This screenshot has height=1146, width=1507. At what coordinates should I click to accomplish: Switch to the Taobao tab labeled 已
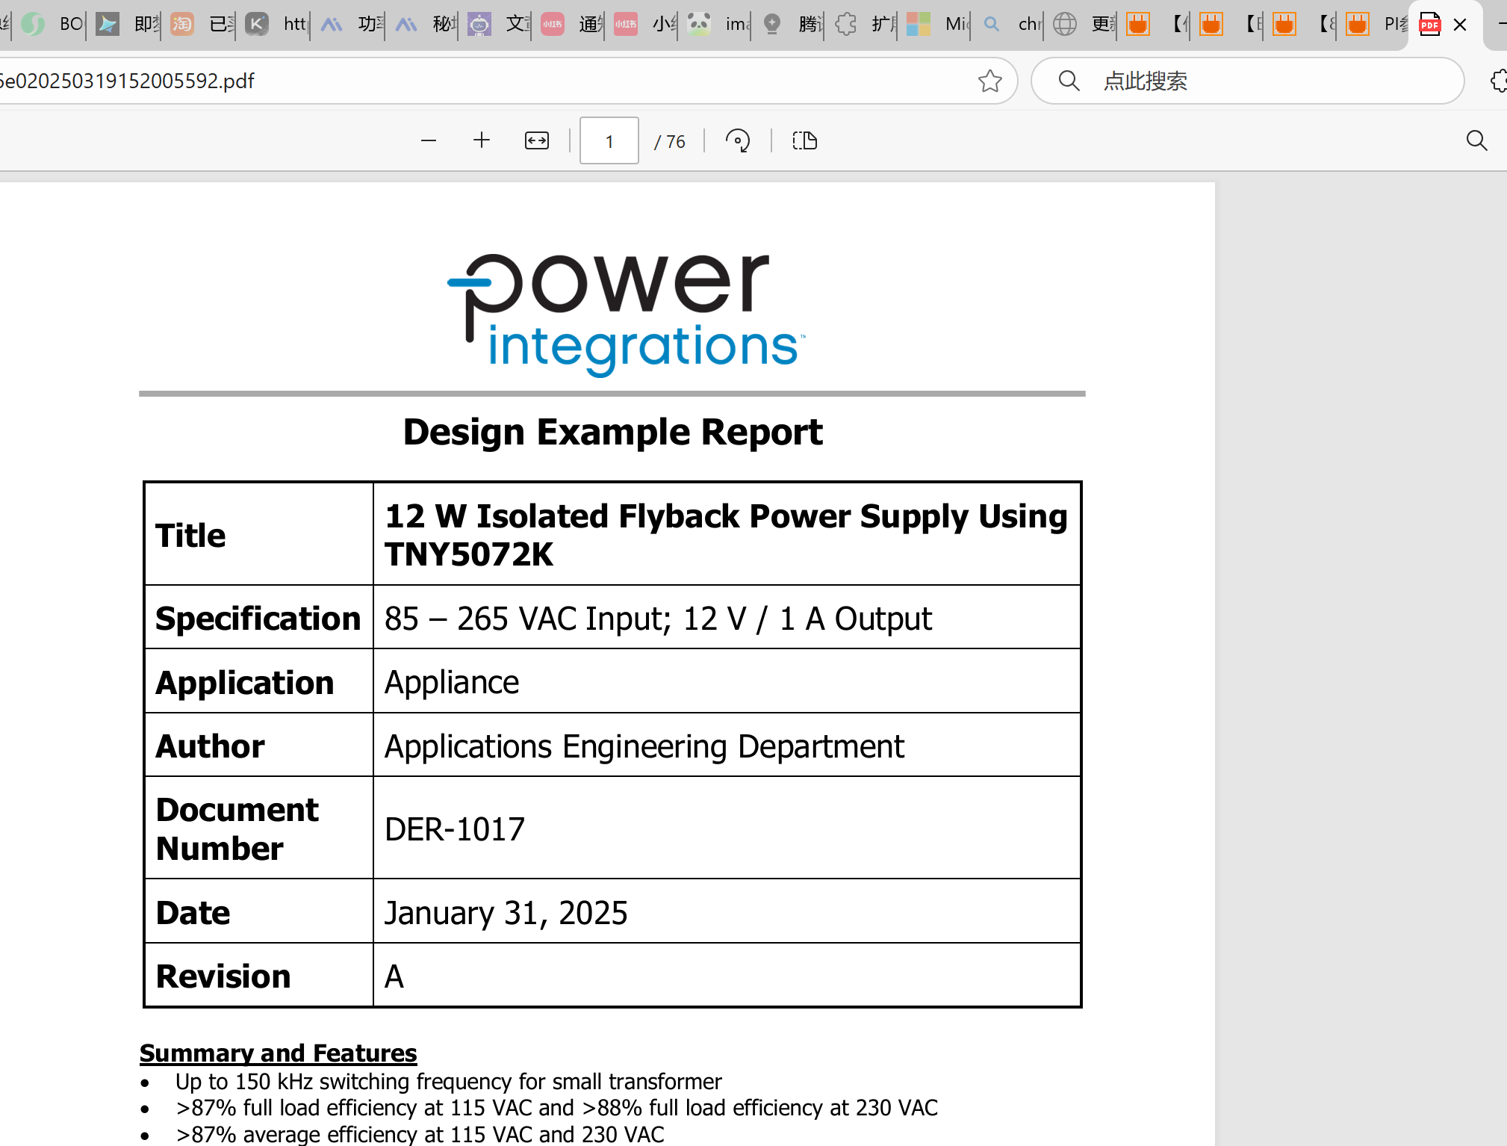(x=202, y=24)
